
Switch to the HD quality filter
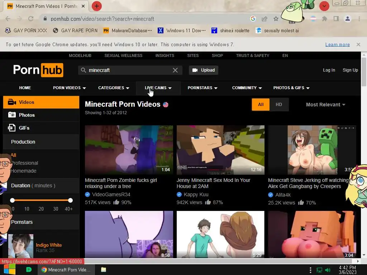coord(279,105)
